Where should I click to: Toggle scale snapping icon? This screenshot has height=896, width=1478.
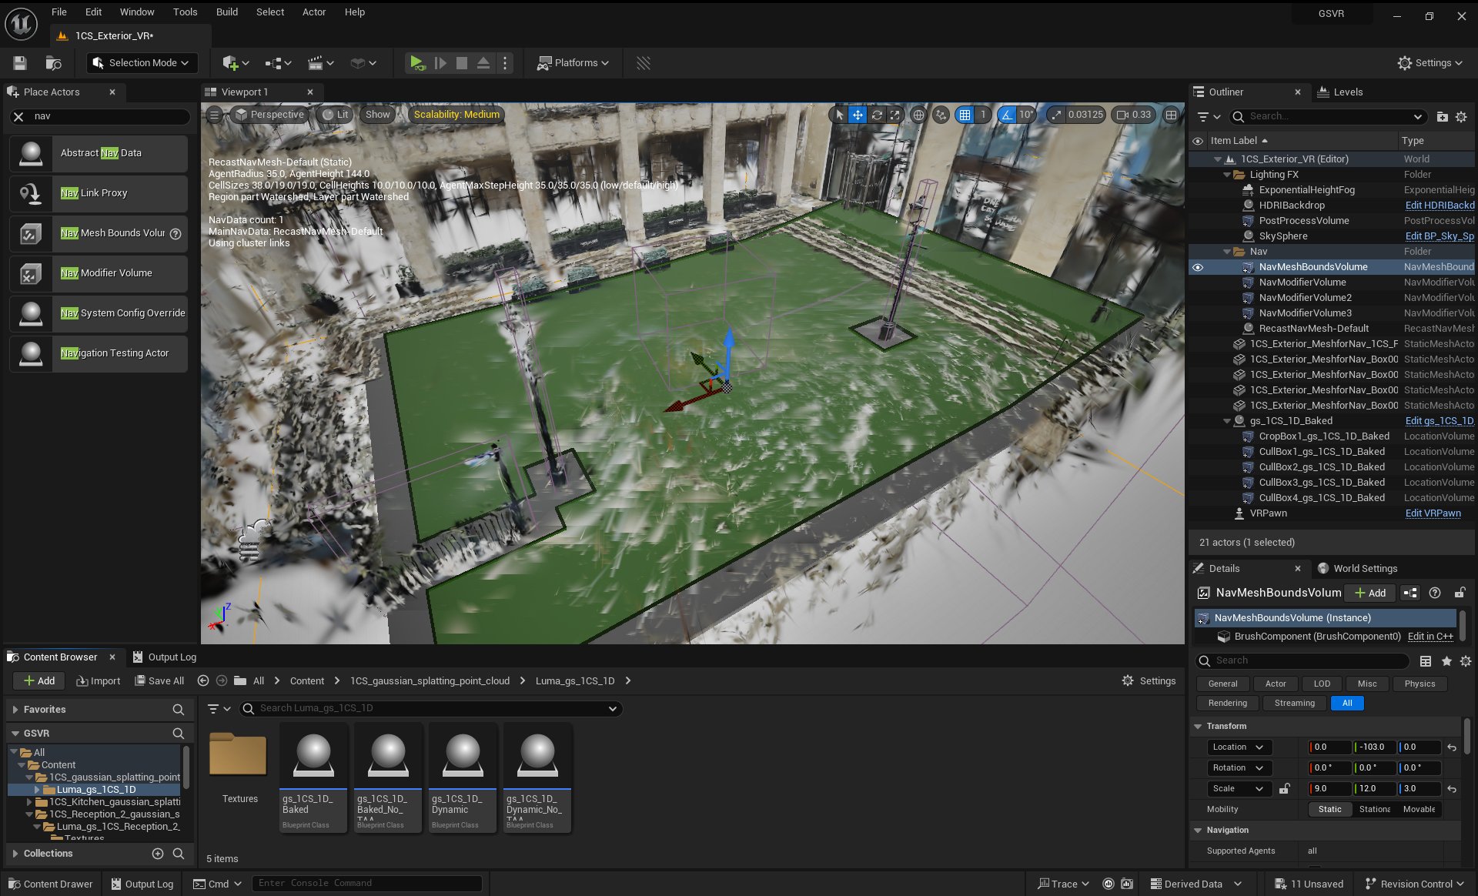pyautogui.click(x=1055, y=115)
